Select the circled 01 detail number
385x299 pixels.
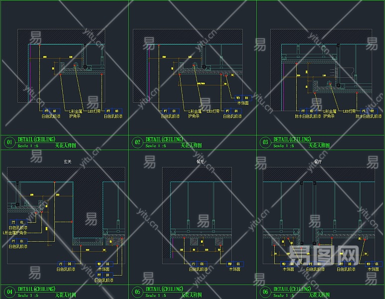pos(9,142)
